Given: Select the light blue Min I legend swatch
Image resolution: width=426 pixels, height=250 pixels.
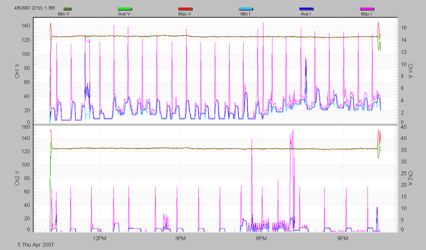Looking at the screenshot, I should 245,8.
